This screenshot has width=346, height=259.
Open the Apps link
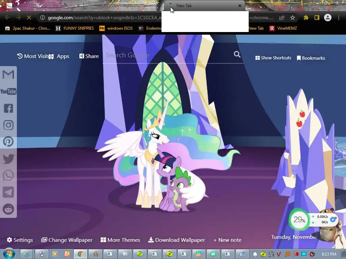59,56
